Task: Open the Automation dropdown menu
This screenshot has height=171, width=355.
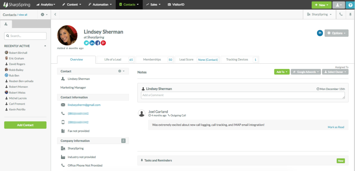Action: click(100, 4)
